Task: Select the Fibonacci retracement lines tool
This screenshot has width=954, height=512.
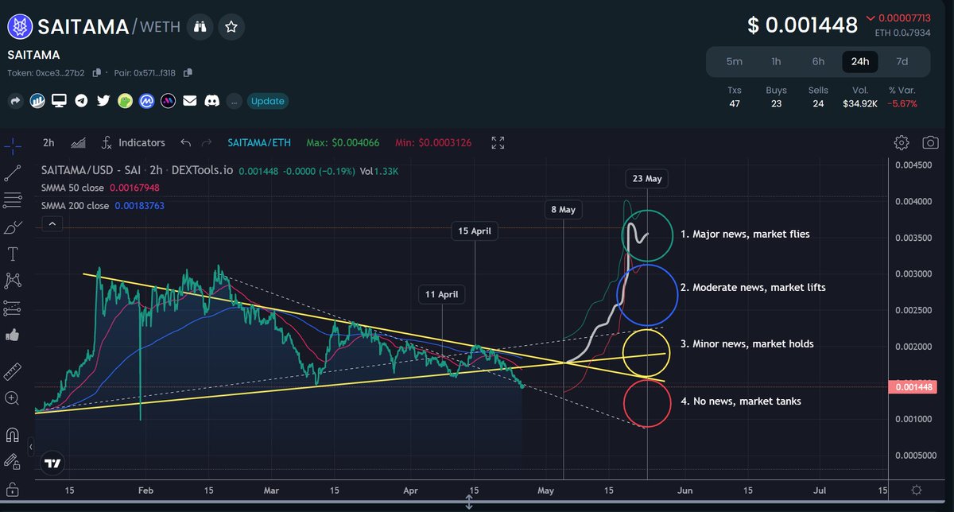Action: pos(12,199)
